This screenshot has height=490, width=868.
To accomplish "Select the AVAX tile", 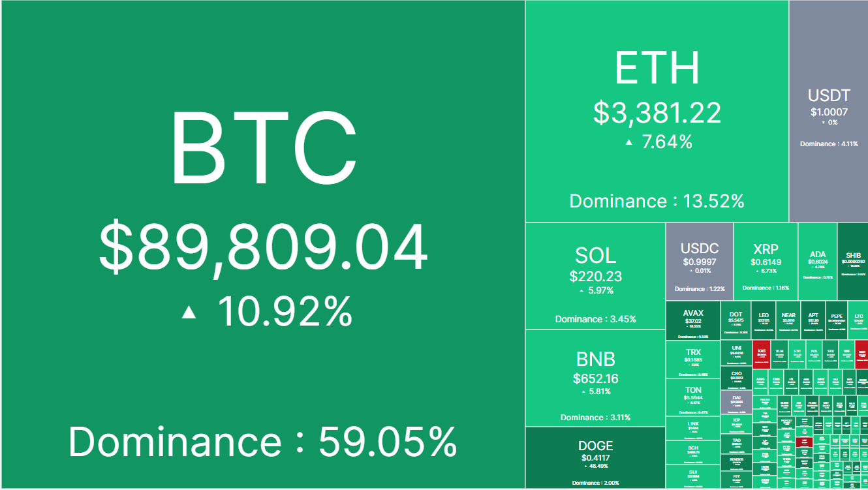I will [693, 320].
